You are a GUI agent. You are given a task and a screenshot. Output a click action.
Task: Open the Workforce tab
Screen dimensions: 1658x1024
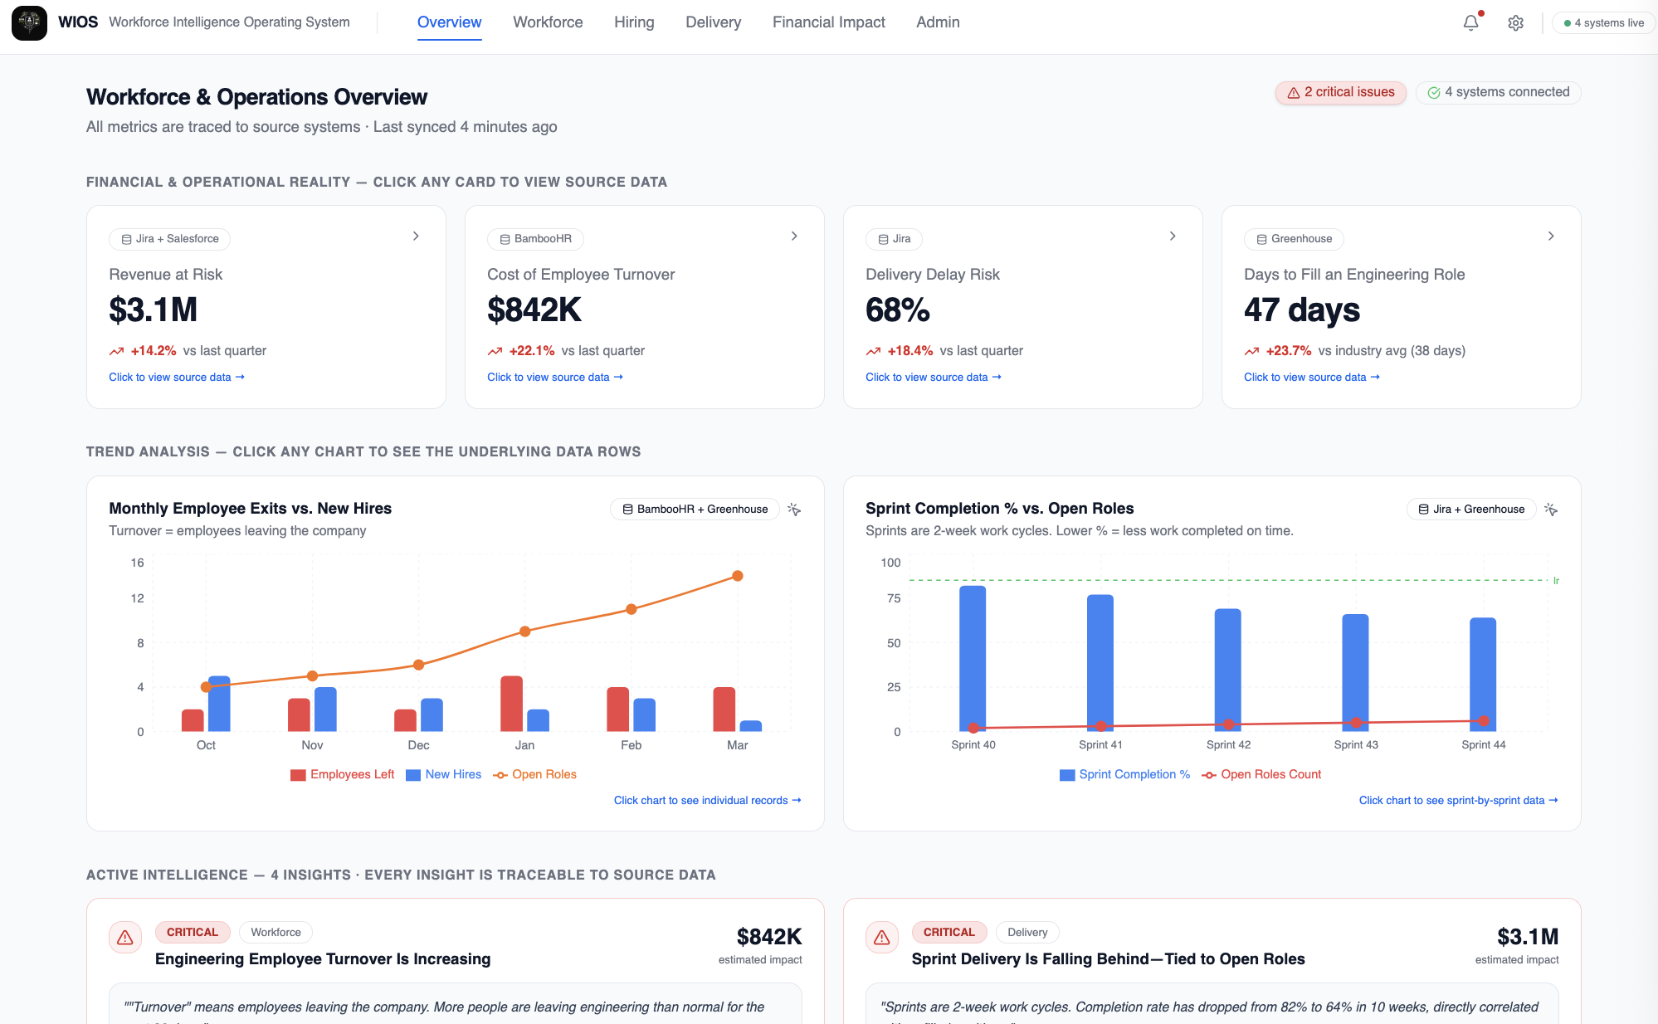coord(548,22)
